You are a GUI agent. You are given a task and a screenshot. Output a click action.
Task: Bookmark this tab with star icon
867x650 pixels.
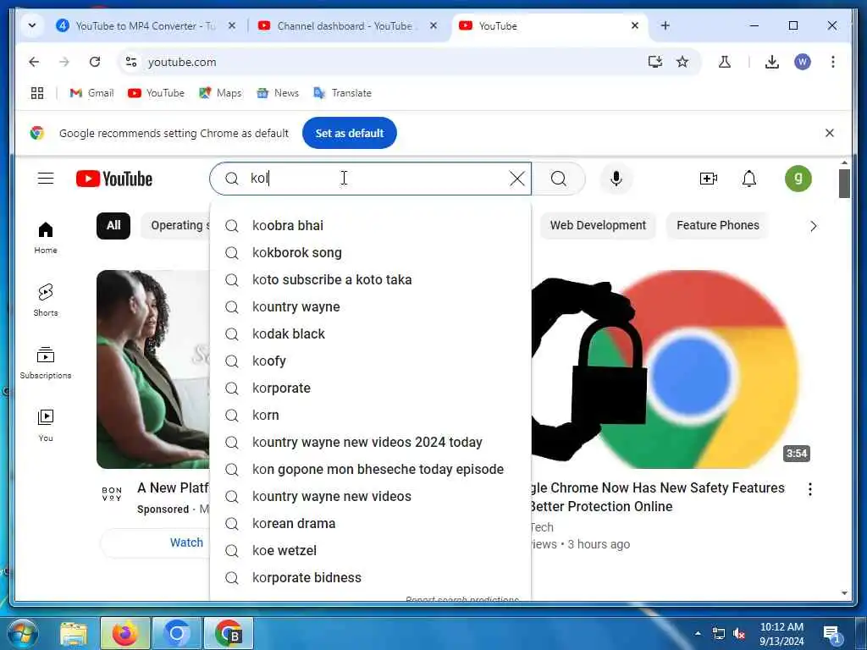(x=682, y=62)
